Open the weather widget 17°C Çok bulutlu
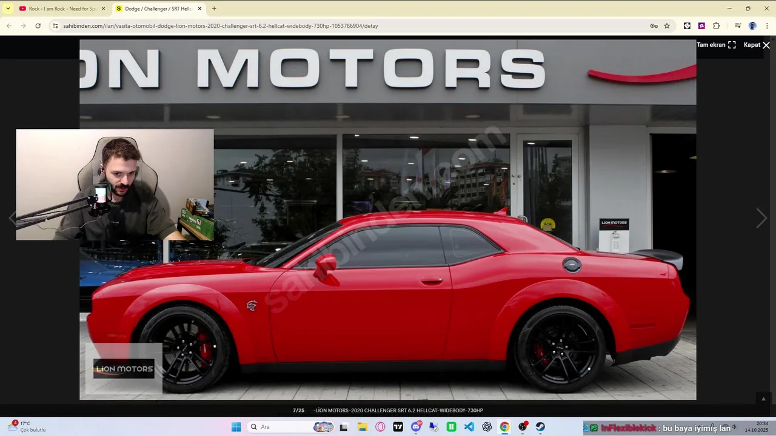 pyautogui.click(x=27, y=427)
